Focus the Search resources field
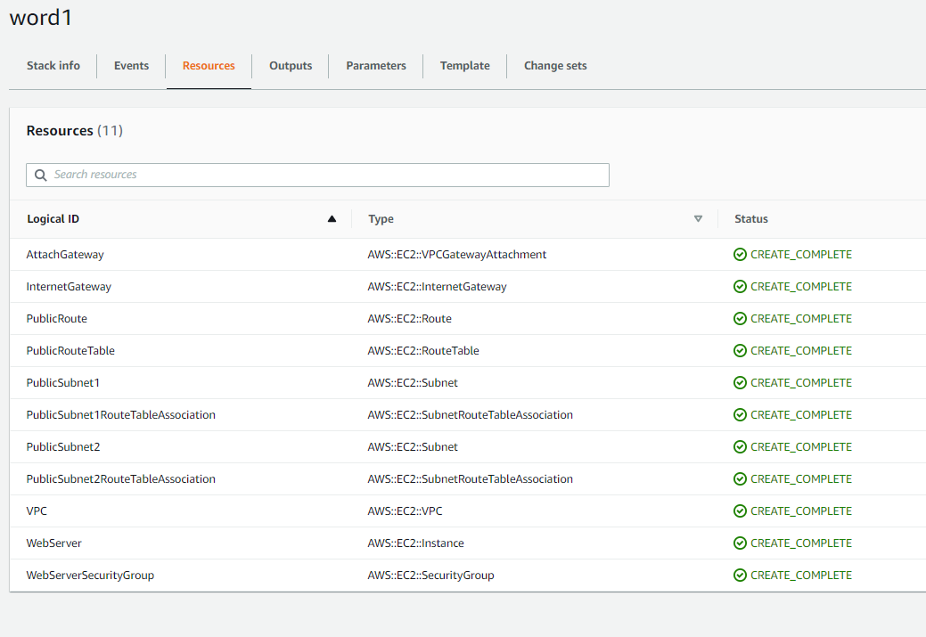The height and width of the screenshot is (637, 926). [x=317, y=176]
